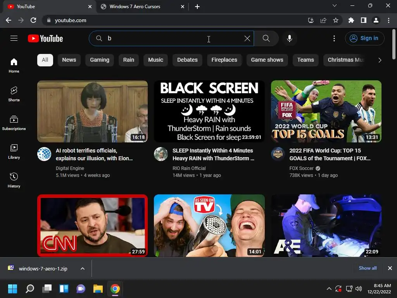Click the YouTube logo
The width and height of the screenshot is (397, 298).
click(45, 38)
